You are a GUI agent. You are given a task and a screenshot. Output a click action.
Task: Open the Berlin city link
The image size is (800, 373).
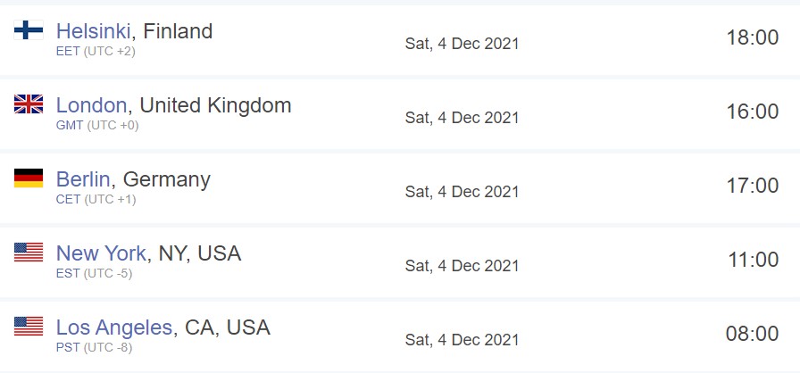[x=83, y=179]
